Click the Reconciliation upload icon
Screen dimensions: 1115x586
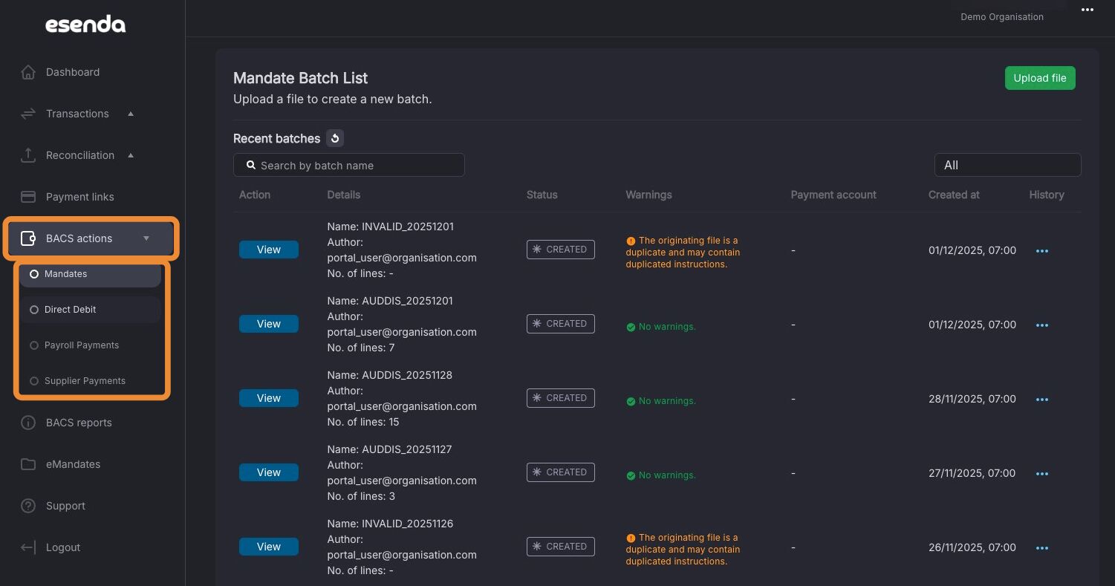click(x=28, y=155)
